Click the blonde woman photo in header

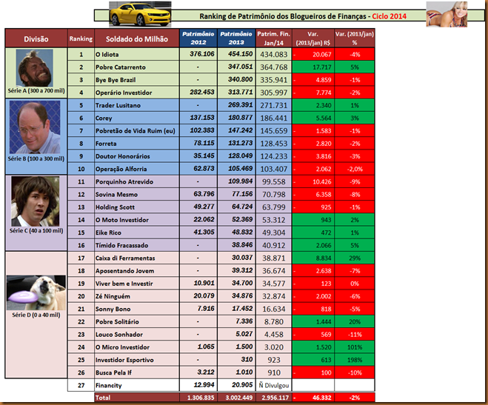[451, 15]
